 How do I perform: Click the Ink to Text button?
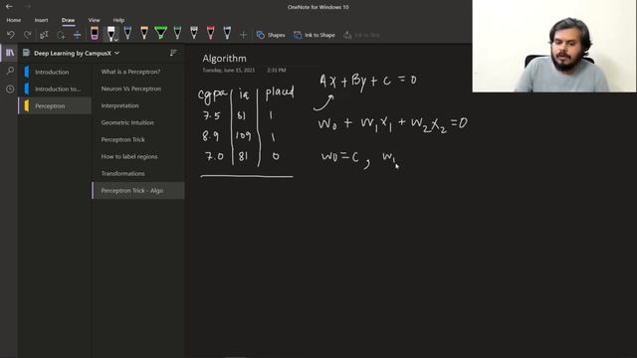click(x=361, y=35)
